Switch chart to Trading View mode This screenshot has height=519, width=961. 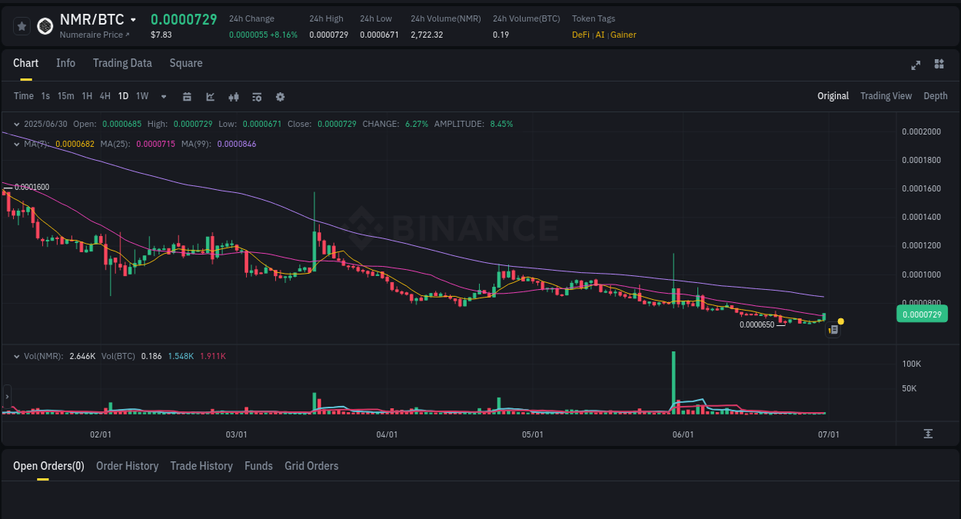coord(886,96)
